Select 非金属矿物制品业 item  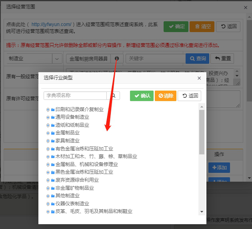[74, 188]
